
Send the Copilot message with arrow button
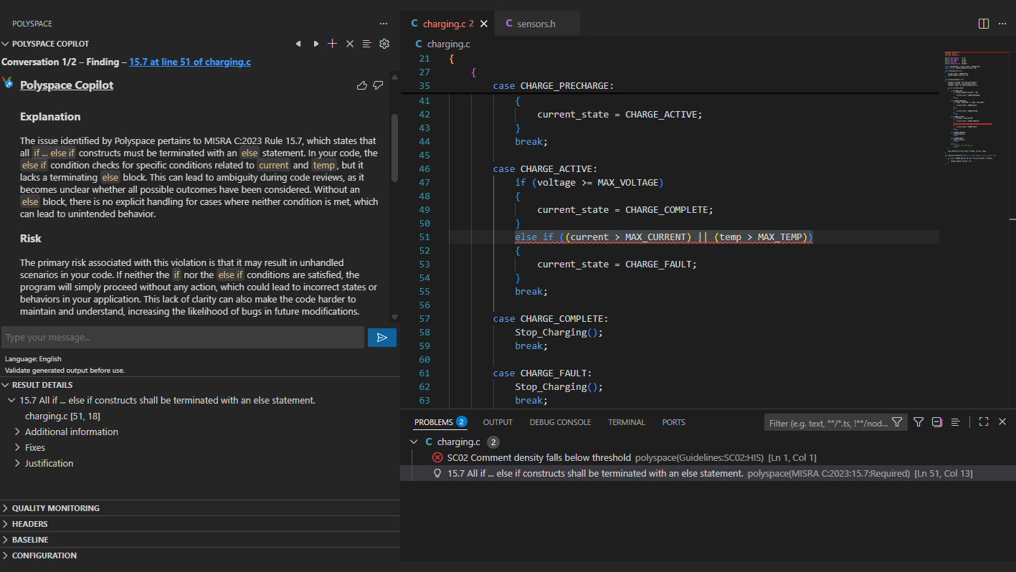pos(381,338)
